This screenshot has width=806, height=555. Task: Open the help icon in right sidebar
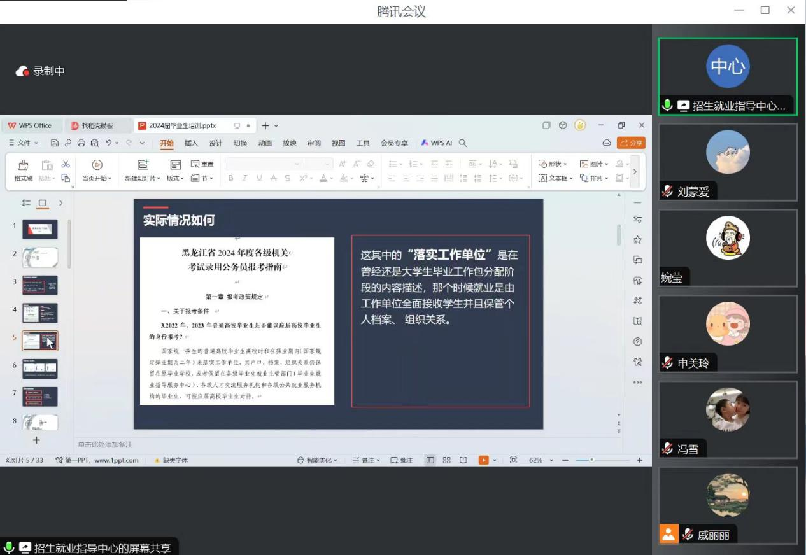tap(637, 342)
